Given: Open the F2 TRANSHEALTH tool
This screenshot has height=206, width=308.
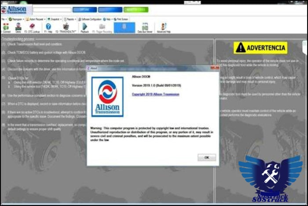Looking at the screenshot, I should (x=65, y=27).
